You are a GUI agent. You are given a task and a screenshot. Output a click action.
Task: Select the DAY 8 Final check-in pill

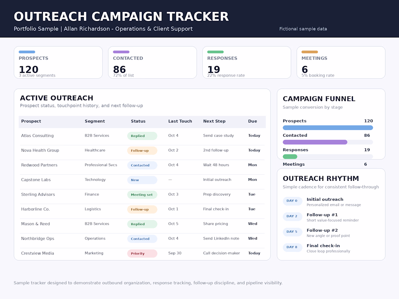click(292, 247)
